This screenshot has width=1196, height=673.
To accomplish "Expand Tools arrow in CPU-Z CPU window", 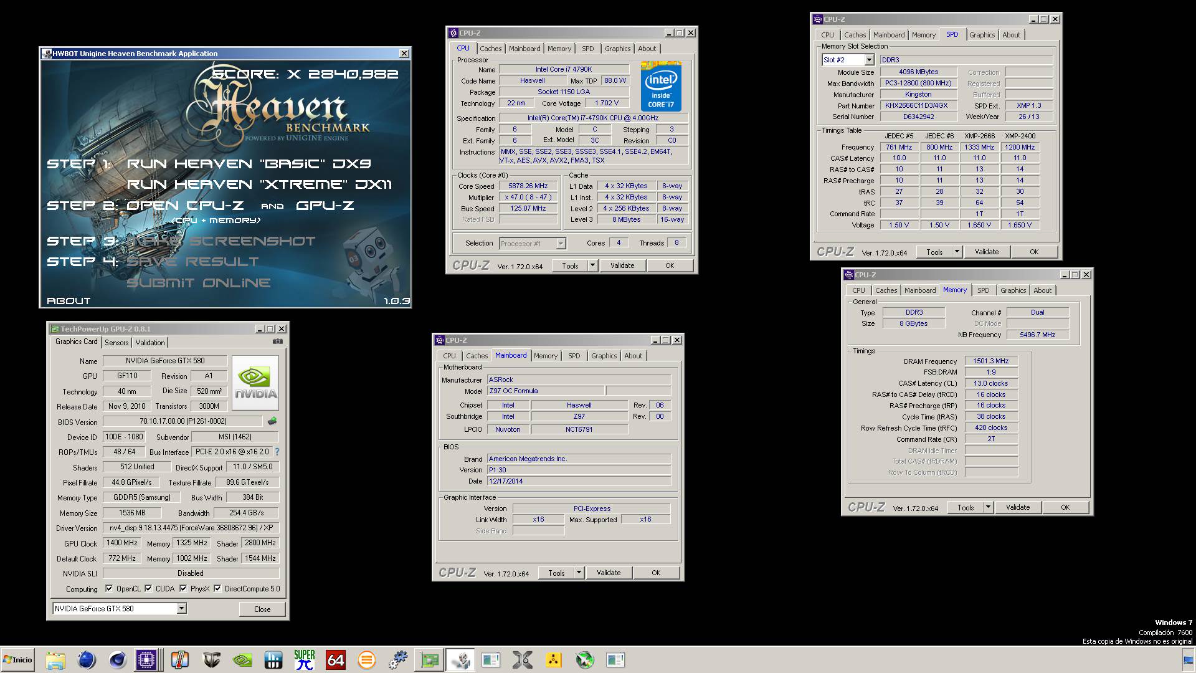I will 592,265.
